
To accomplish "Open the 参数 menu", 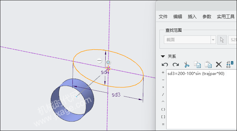I will [207, 17].
